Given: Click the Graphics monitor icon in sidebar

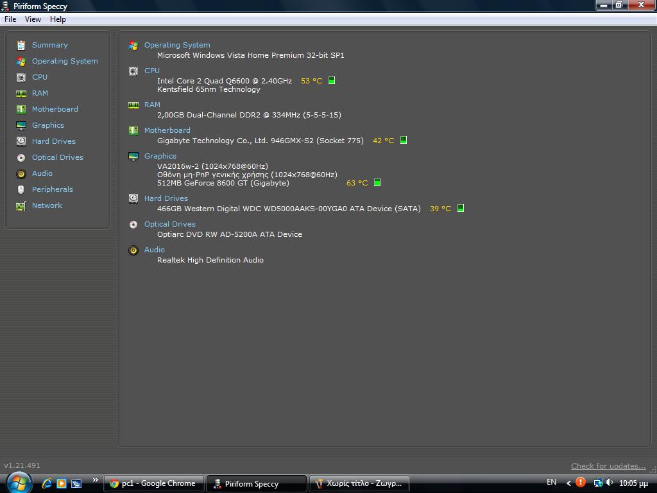Looking at the screenshot, I should [x=21, y=125].
